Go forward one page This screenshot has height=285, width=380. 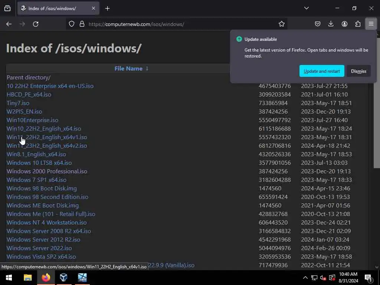tap(22, 24)
